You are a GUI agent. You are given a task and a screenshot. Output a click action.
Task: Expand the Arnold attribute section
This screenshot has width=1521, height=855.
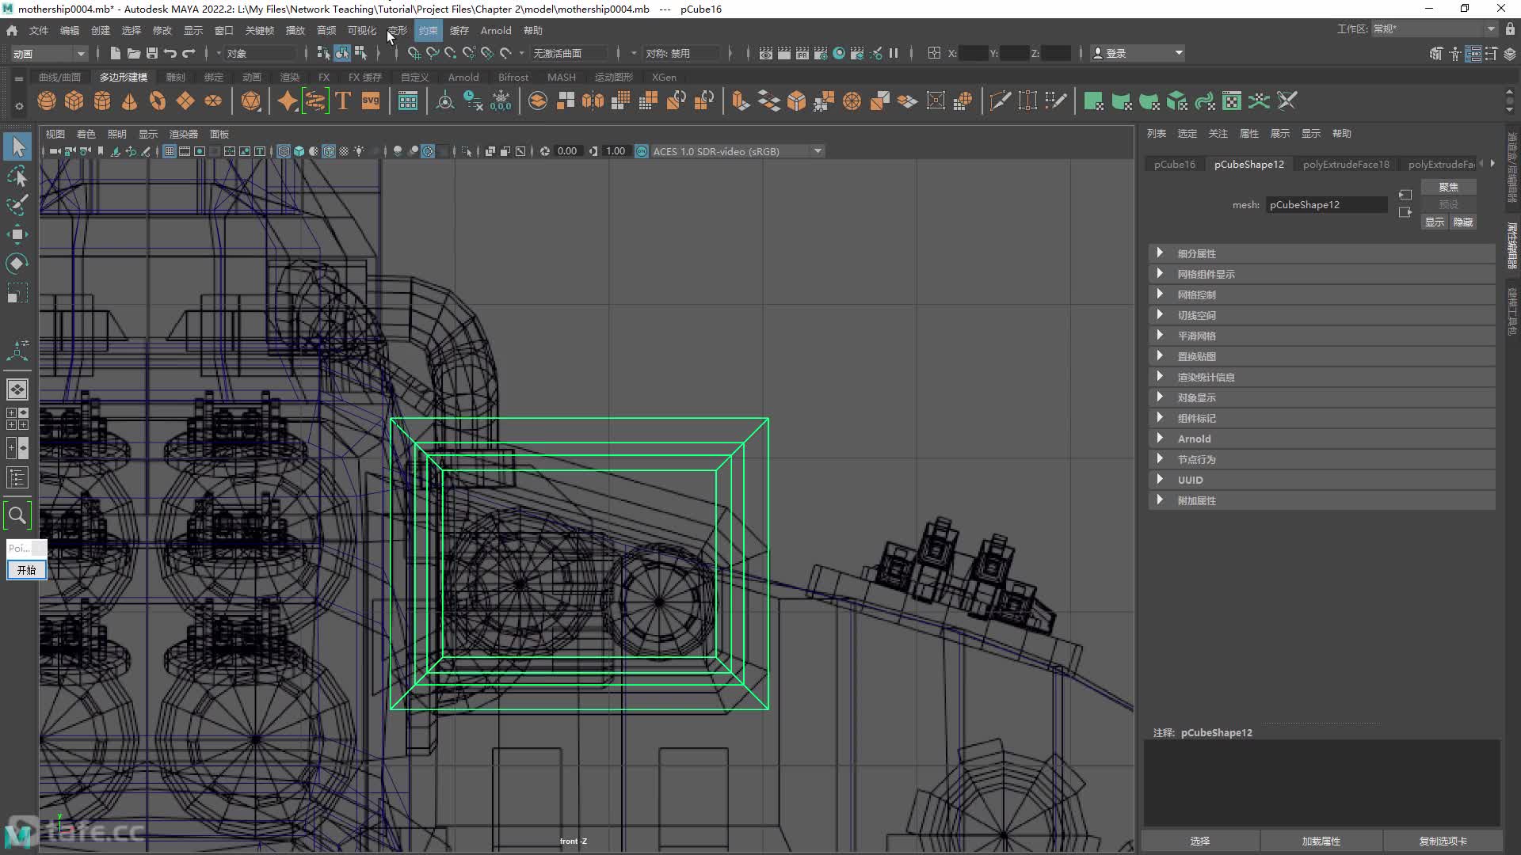click(x=1321, y=439)
